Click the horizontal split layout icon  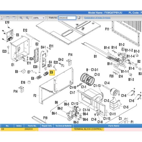pyautogui.click(x=8, y=18)
